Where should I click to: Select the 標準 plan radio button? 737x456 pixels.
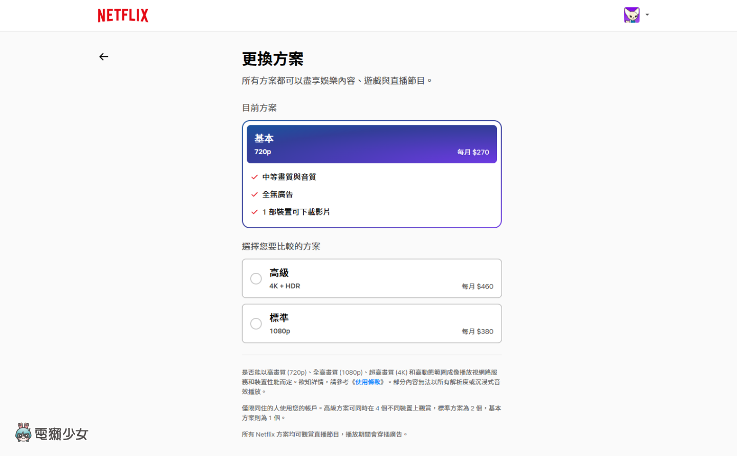tap(256, 323)
